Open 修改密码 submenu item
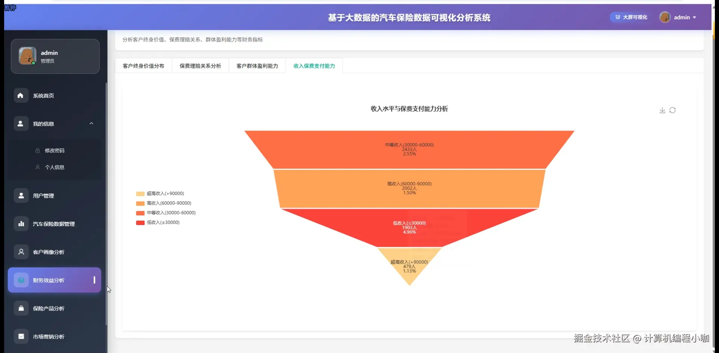The height and width of the screenshot is (353, 719). [x=55, y=150]
